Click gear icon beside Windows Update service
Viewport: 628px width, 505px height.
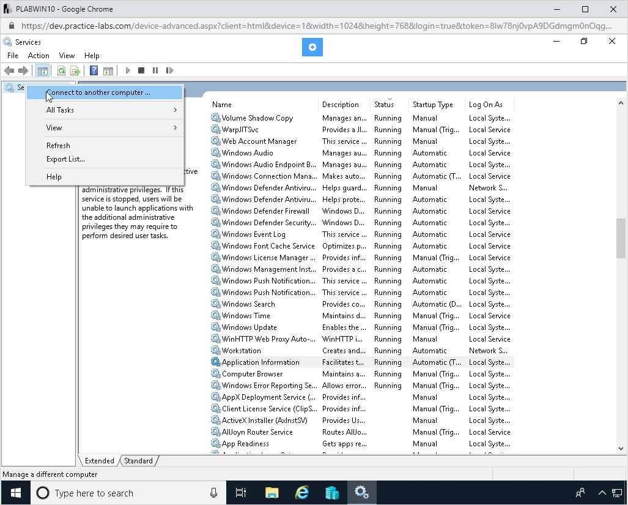click(215, 327)
